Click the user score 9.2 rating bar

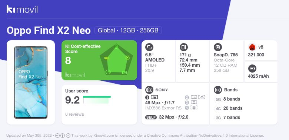[97, 100]
